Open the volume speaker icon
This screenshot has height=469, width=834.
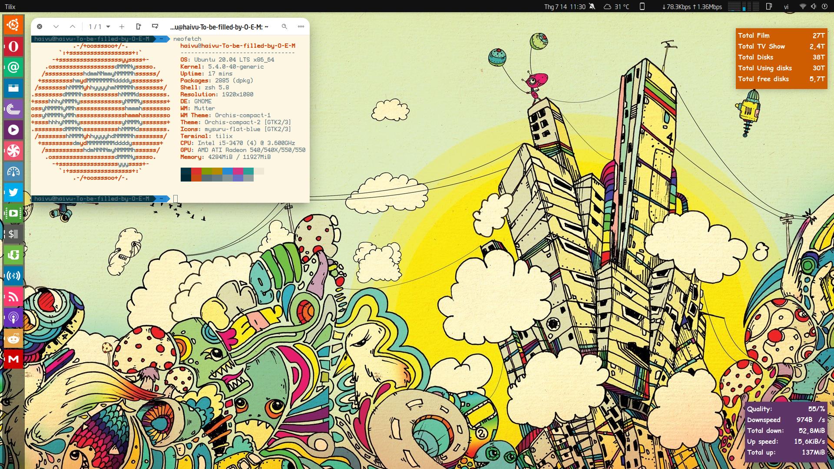[814, 7]
